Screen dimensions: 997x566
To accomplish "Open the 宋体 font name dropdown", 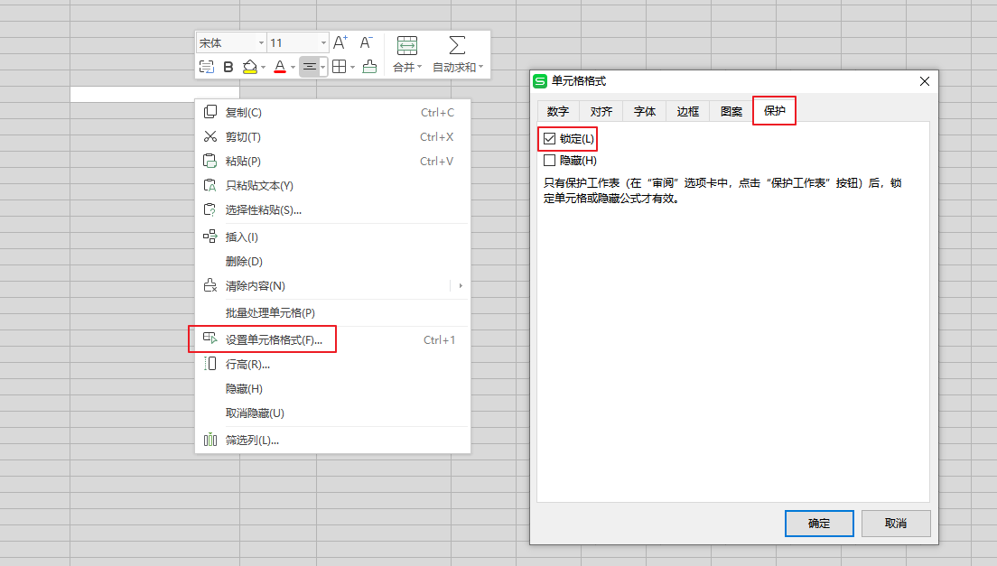I will tap(261, 43).
